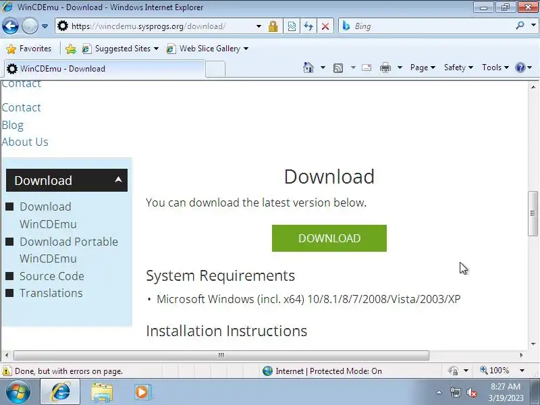Click the Internet zone globe icon
540x405 pixels.
[267, 371]
